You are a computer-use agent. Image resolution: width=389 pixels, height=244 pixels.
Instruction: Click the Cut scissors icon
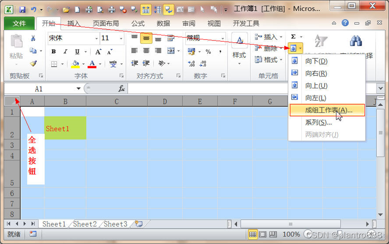coord(33,38)
